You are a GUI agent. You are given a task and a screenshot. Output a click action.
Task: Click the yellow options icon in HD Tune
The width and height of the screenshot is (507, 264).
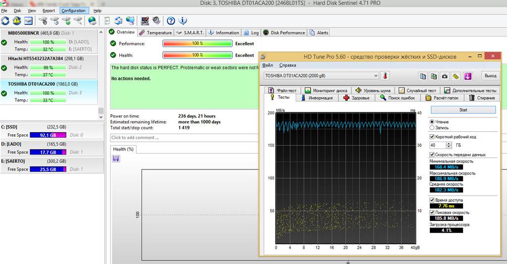click(456, 76)
